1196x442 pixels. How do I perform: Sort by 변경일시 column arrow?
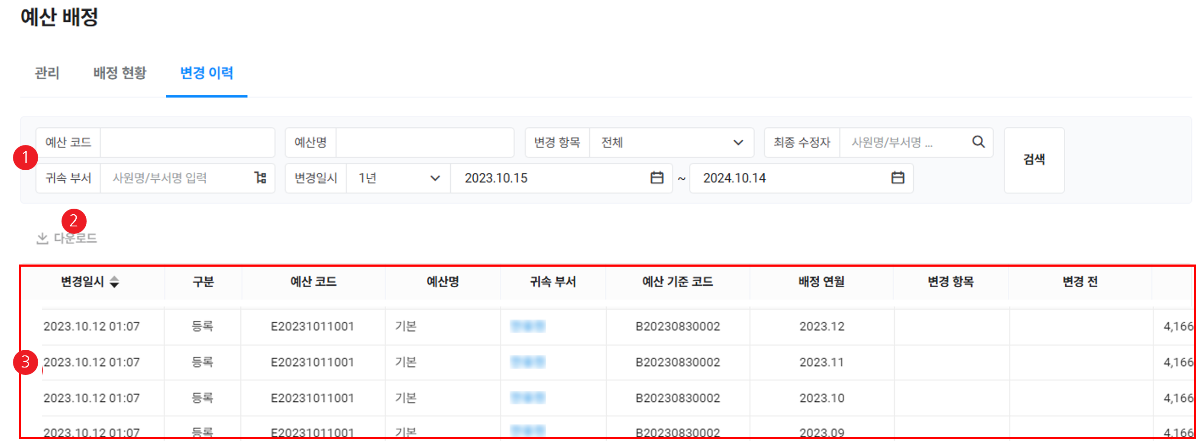point(114,282)
